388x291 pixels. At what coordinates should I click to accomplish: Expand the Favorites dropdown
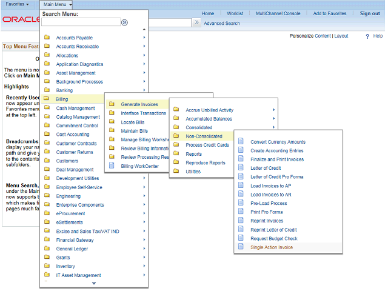(17, 4)
